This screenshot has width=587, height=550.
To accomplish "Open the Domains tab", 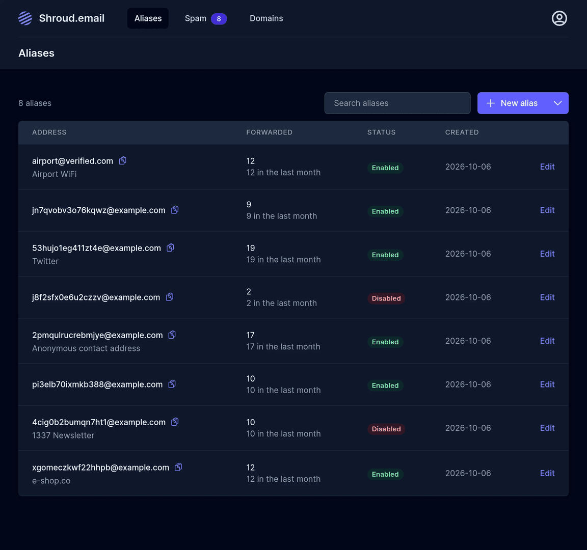I will tap(266, 18).
